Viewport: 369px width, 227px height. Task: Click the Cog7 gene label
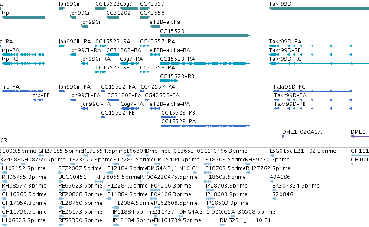(126, 4)
